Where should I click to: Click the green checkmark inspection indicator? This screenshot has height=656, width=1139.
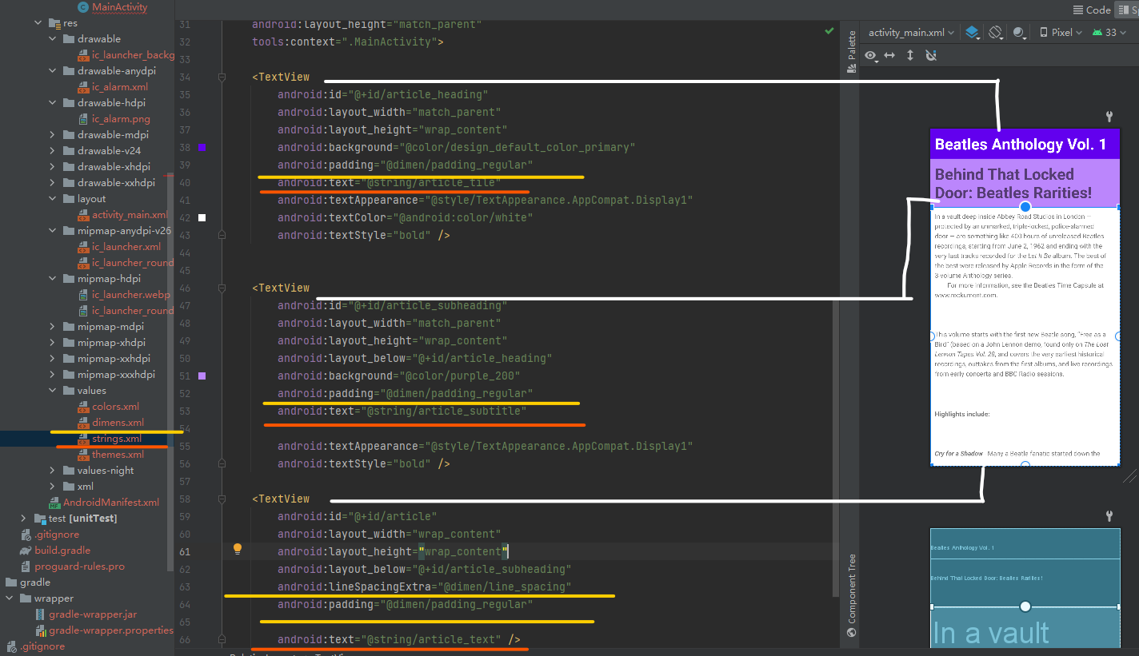829,30
